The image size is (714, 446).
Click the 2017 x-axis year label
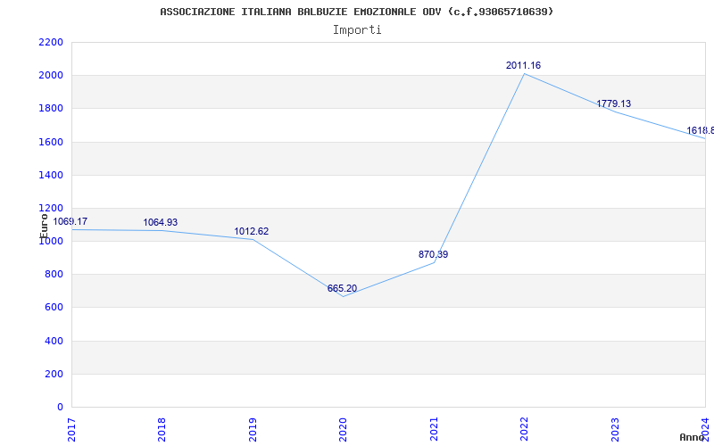[71, 430]
